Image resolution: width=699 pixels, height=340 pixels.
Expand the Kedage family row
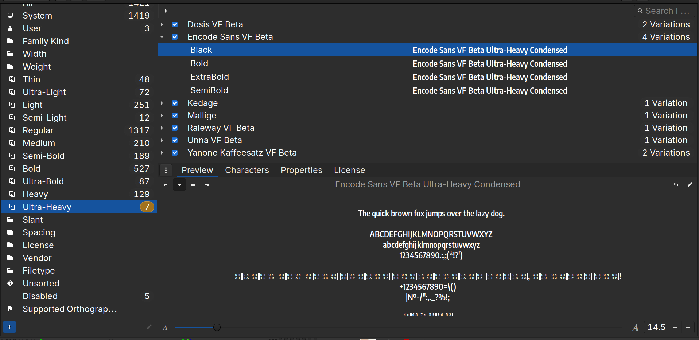162,103
